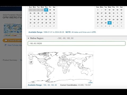Open the GPM IMERG precipitation thumbnail
127x95 pixels.
pos(13,30)
